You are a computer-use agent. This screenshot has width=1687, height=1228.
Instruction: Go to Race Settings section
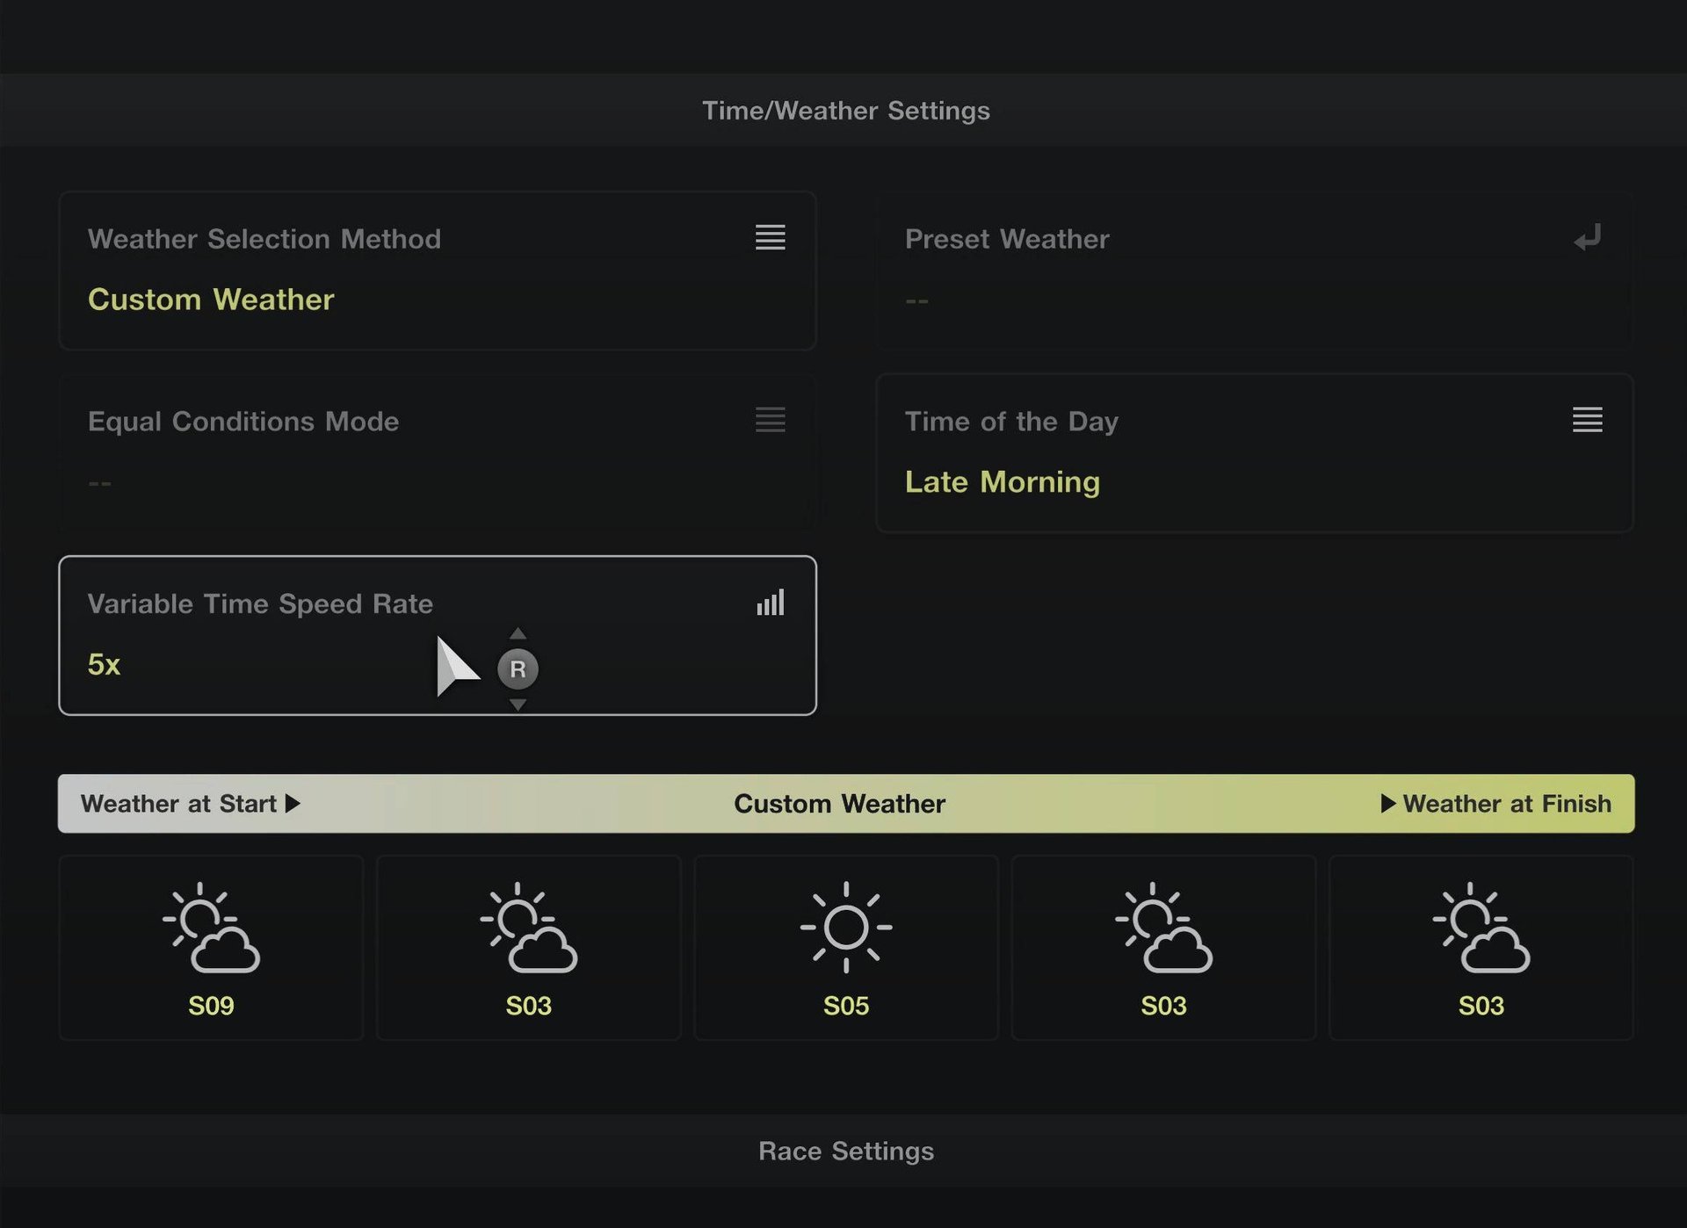point(845,1151)
